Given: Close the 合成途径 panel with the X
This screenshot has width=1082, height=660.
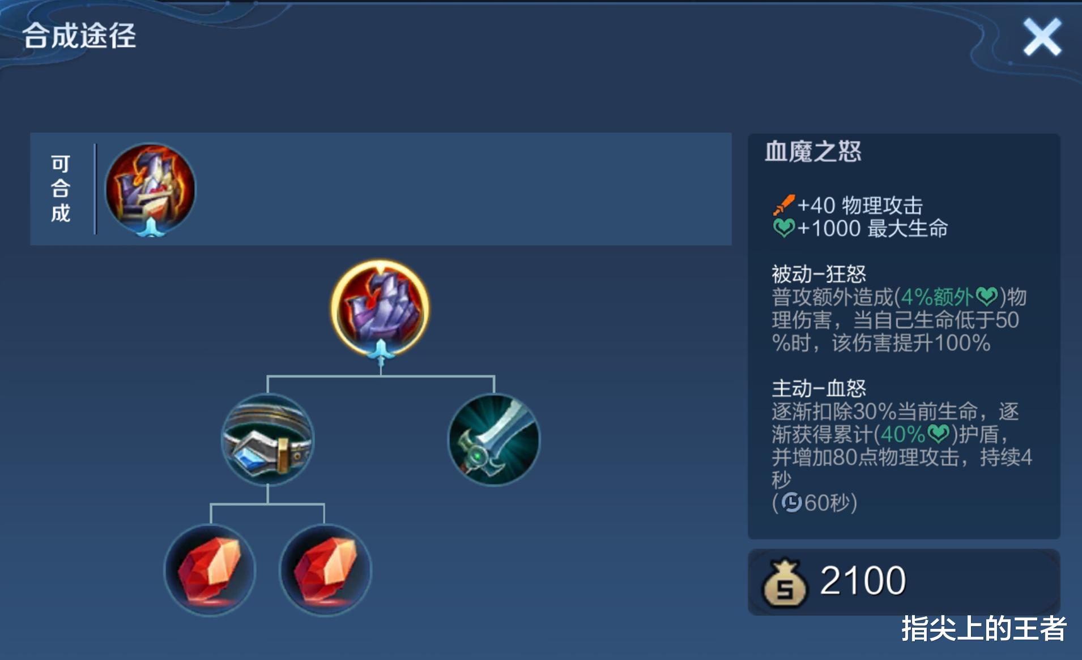Looking at the screenshot, I should pyautogui.click(x=1041, y=37).
